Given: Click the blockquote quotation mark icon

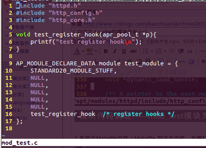Looking at the screenshot, I should (190, 51).
